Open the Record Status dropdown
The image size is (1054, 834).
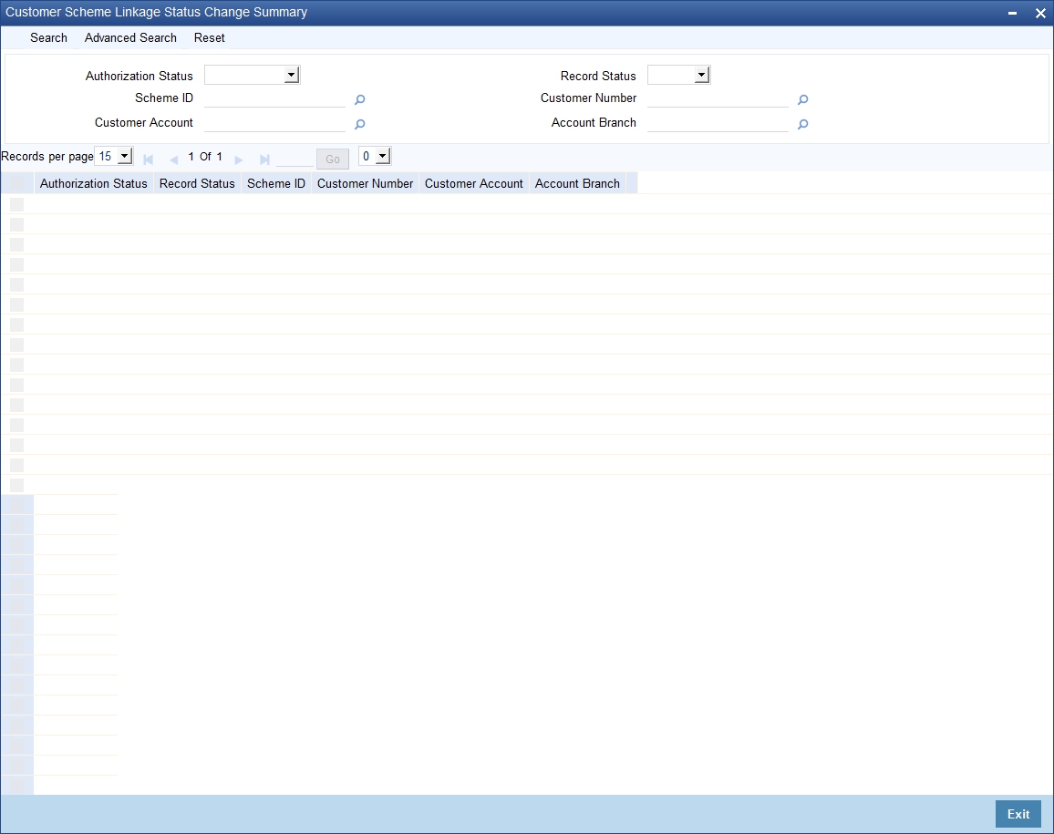click(x=679, y=76)
